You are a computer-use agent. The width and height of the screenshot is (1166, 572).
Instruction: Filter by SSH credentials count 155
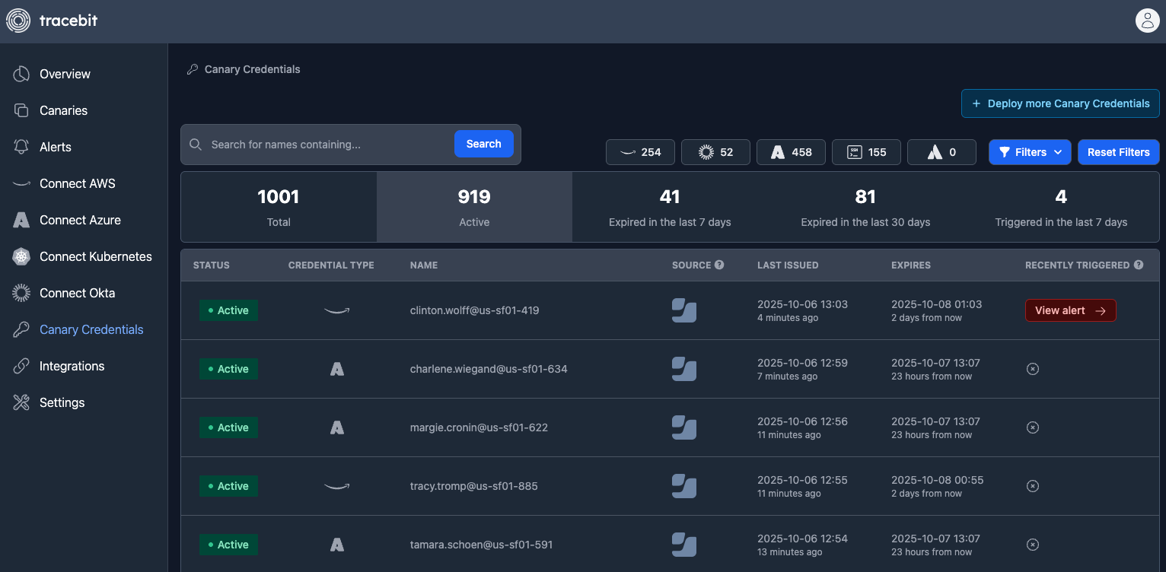click(x=866, y=152)
